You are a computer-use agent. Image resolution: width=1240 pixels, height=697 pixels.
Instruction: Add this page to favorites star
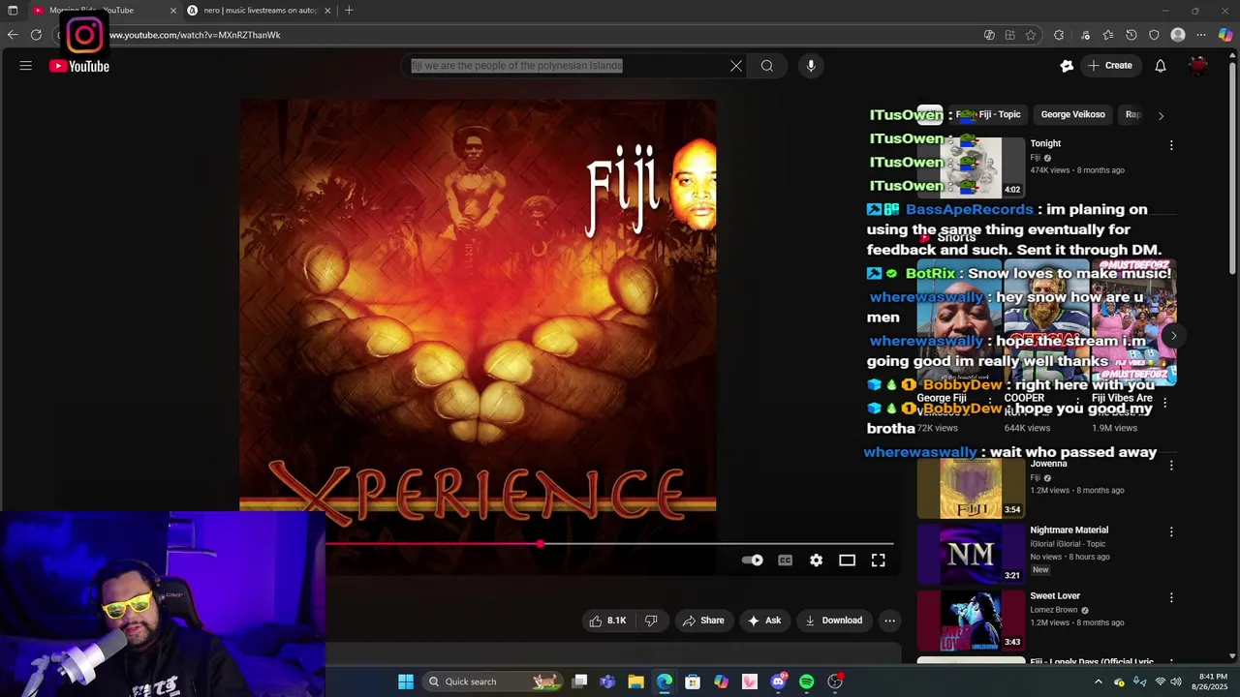point(1031,35)
